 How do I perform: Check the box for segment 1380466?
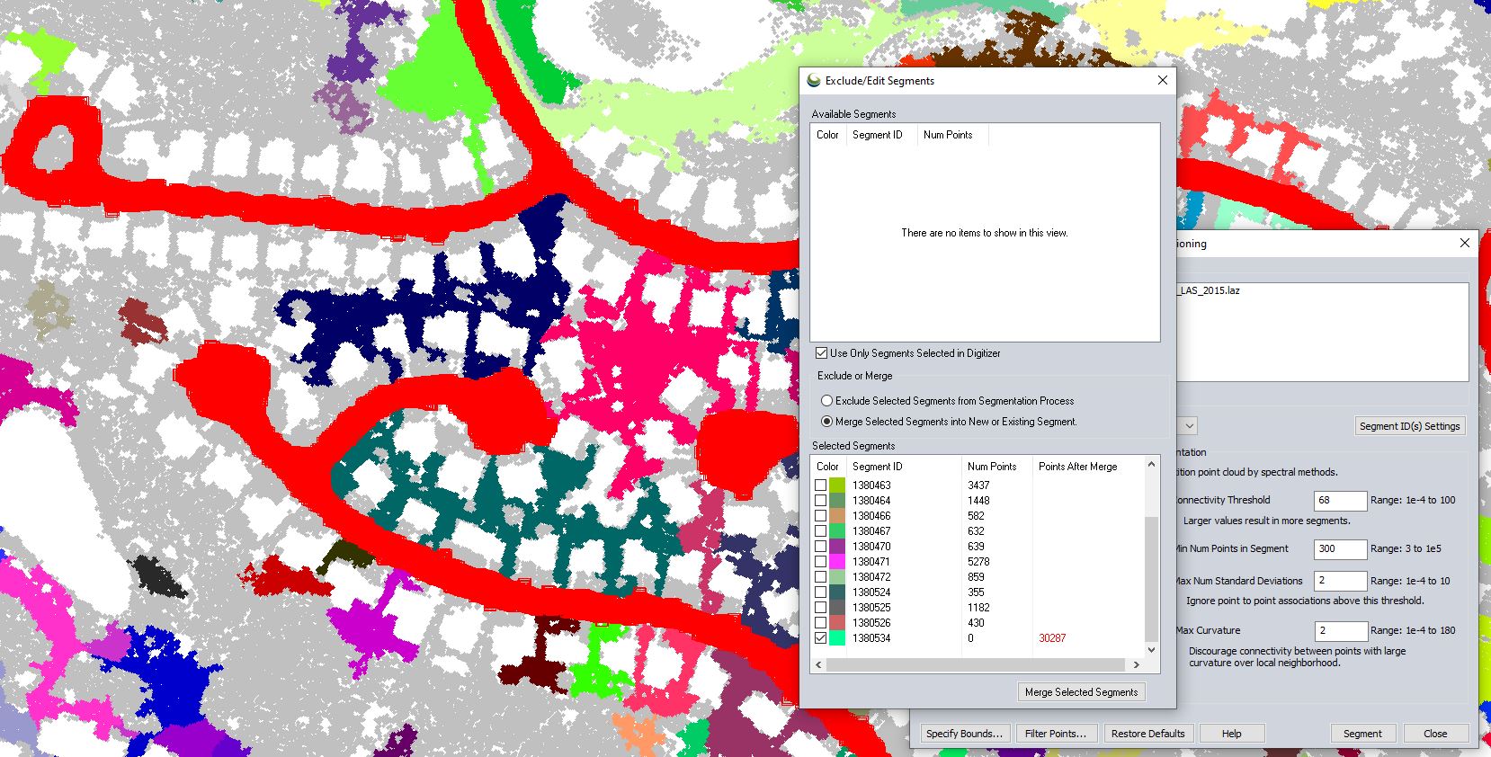pos(820,516)
